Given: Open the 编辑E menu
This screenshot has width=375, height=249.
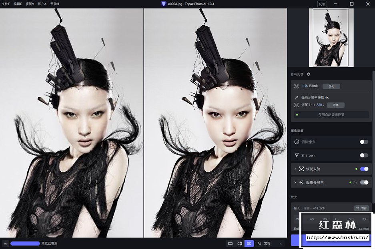Looking at the screenshot, I should click(x=18, y=4).
